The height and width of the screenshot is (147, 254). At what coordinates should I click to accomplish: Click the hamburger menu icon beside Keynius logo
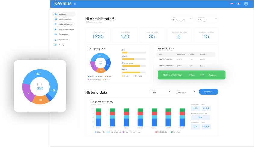click(x=75, y=4)
